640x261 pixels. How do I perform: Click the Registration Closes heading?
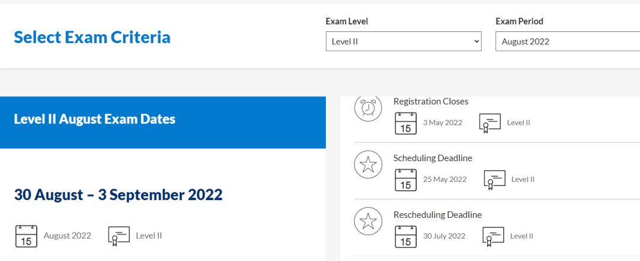431,102
